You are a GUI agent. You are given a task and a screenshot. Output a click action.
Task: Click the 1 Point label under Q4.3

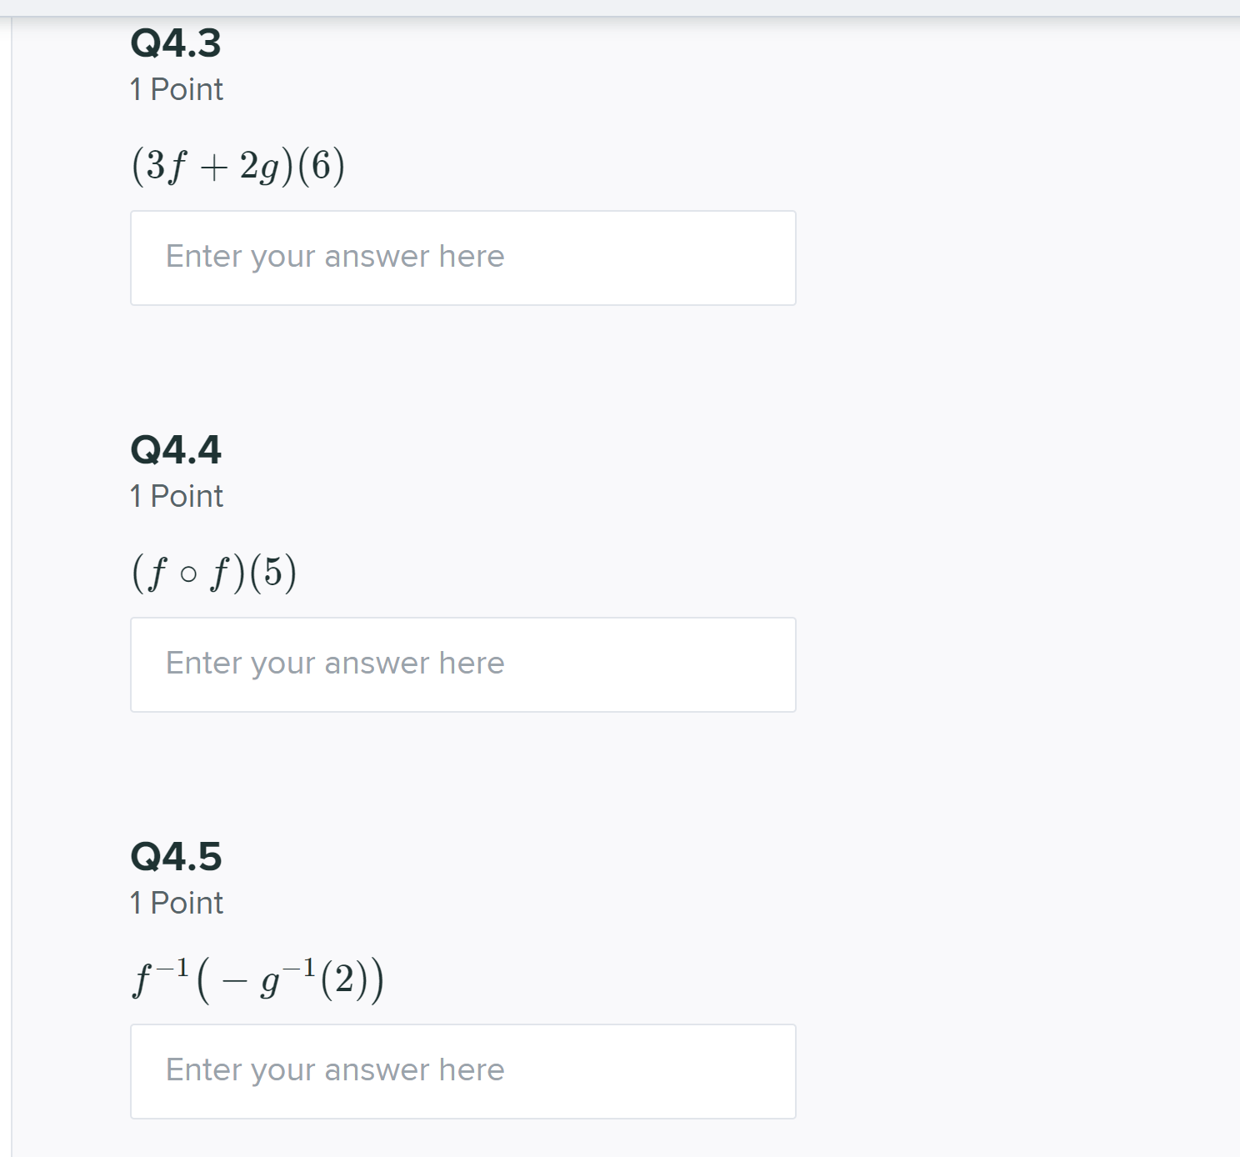pyautogui.click(x=176, y=88)
